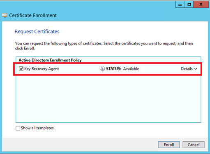Expand Details for Key Recovery Agent
The height and width of the screenshot is (154, 210).
pyautogui.click(x=189, y=69)
